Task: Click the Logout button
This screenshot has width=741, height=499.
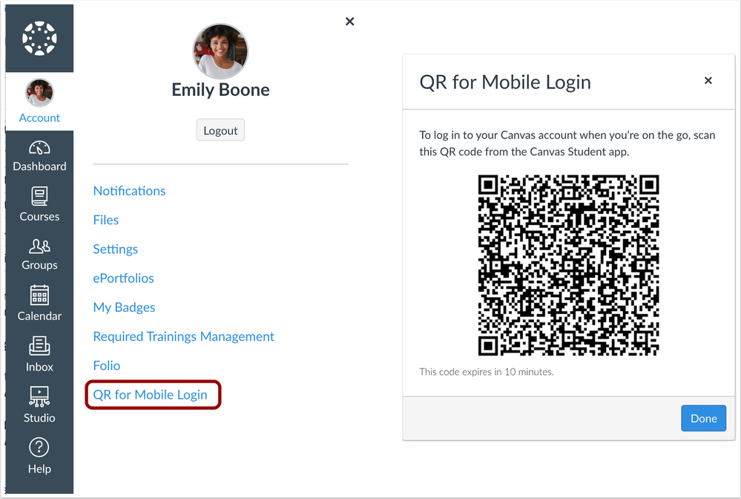Action: pos(220,130)
